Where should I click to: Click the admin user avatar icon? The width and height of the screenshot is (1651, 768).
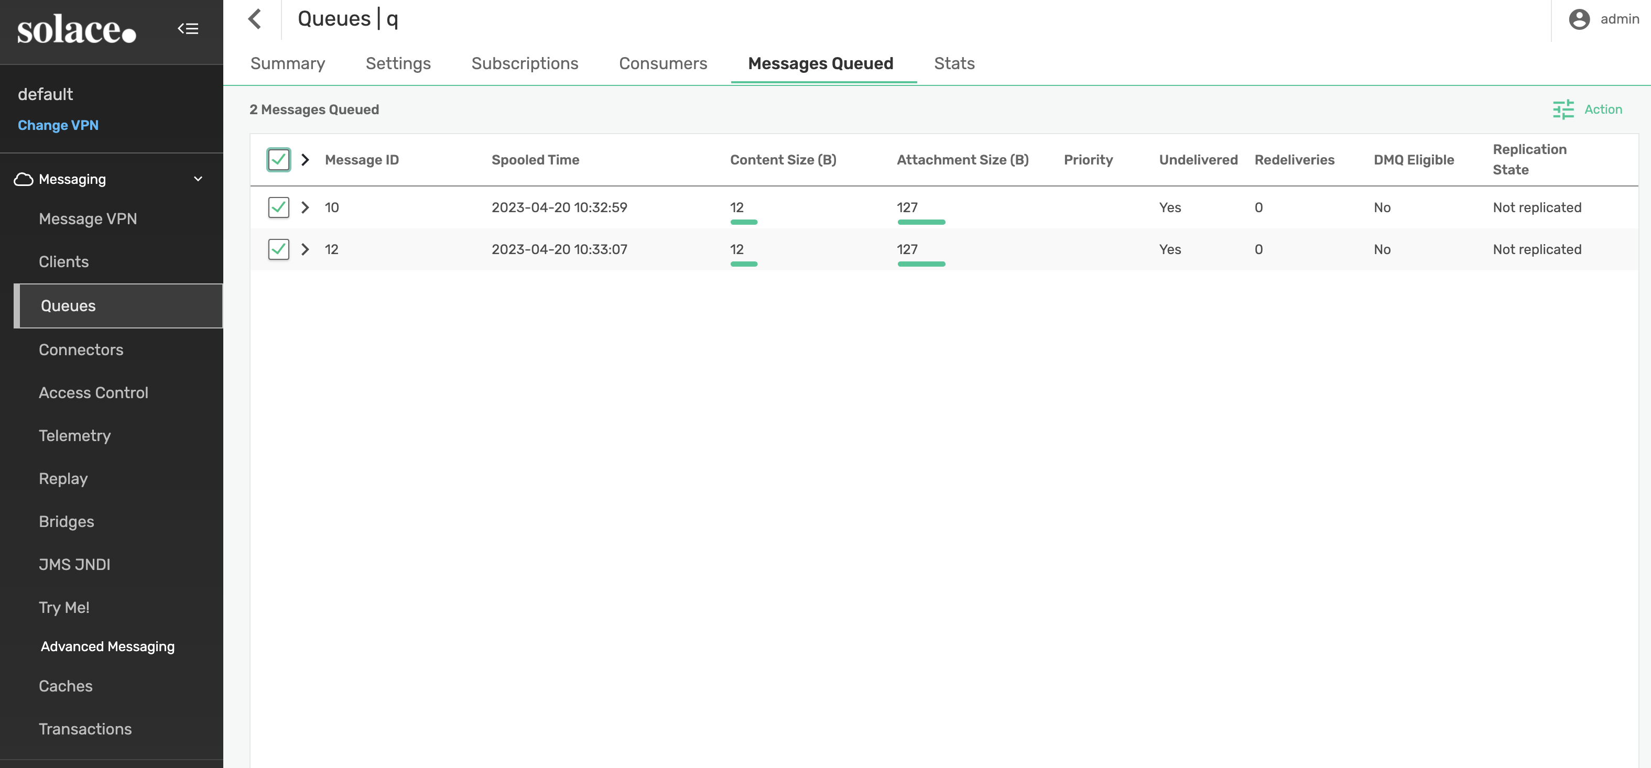(1579, 19)
